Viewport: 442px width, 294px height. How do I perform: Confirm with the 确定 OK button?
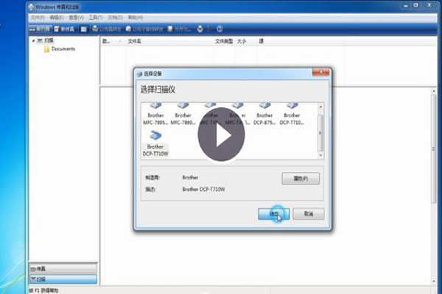click(x=274, y=214)
